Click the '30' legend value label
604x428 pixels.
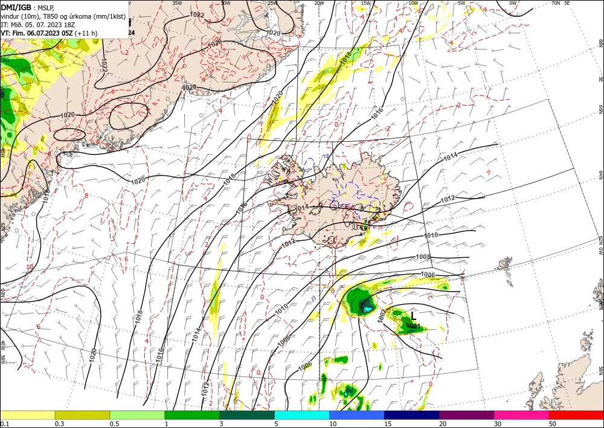pos(497,424)
